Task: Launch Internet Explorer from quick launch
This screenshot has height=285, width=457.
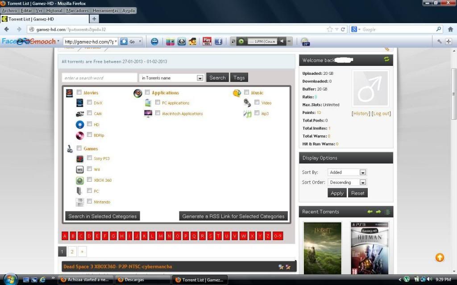Action: tap(42, 280)
